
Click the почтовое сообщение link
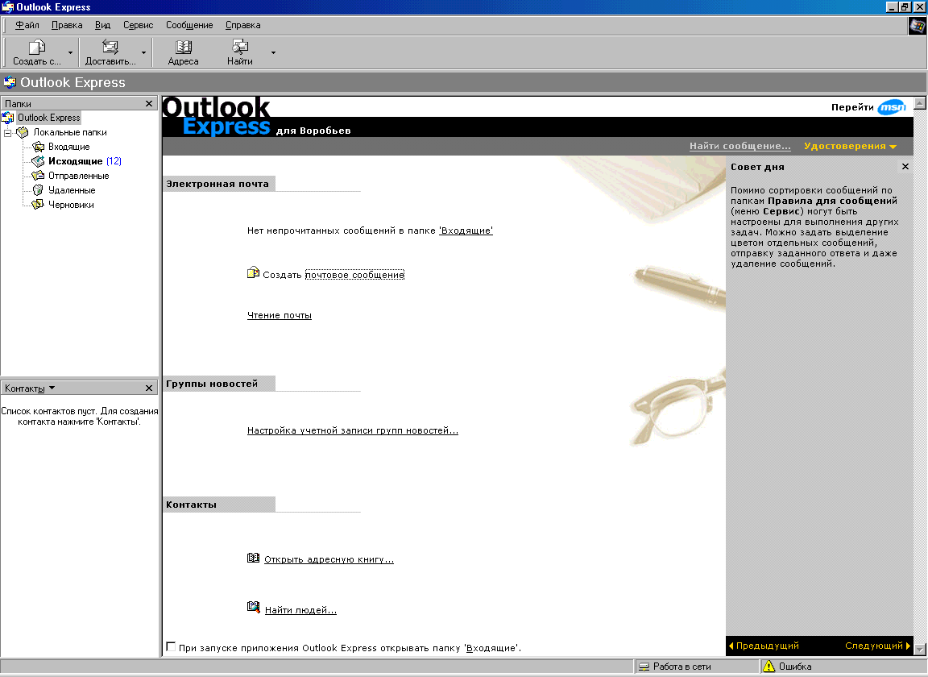354,275
